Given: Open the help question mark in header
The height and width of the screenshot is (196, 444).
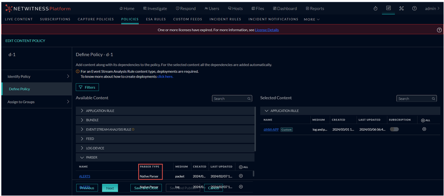Looking at the screenshot, I should pyautogui.click(x=414, y=8).
